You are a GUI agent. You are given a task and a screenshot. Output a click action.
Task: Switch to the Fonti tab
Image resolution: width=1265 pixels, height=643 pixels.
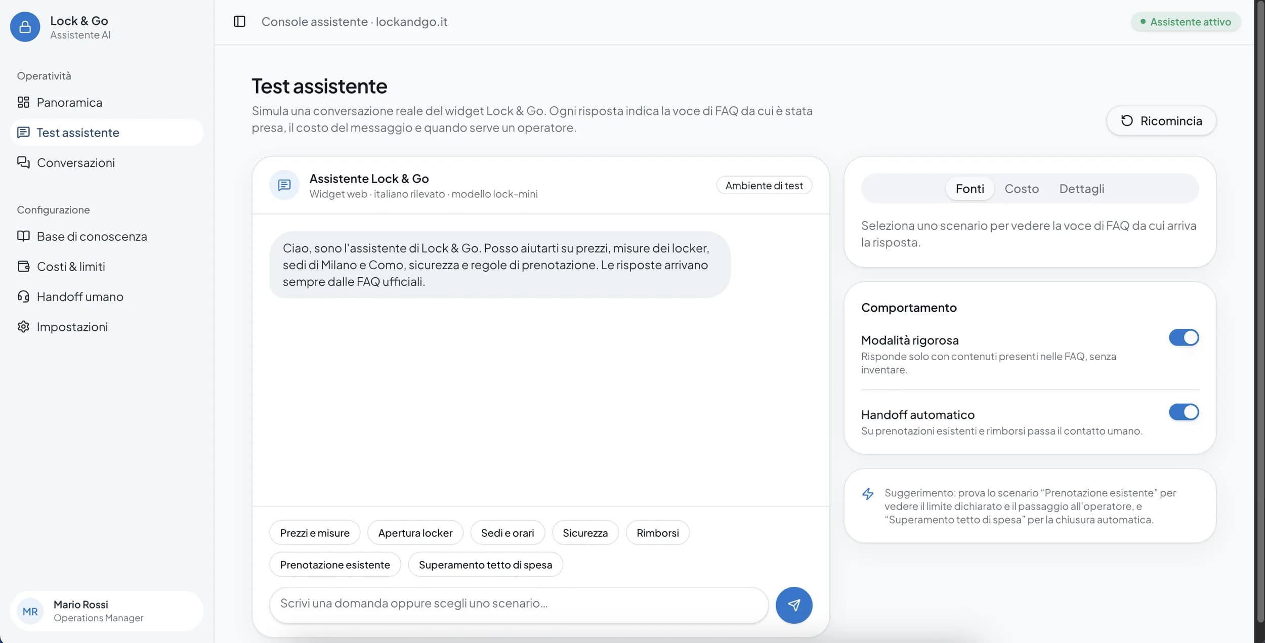[969, 189]
